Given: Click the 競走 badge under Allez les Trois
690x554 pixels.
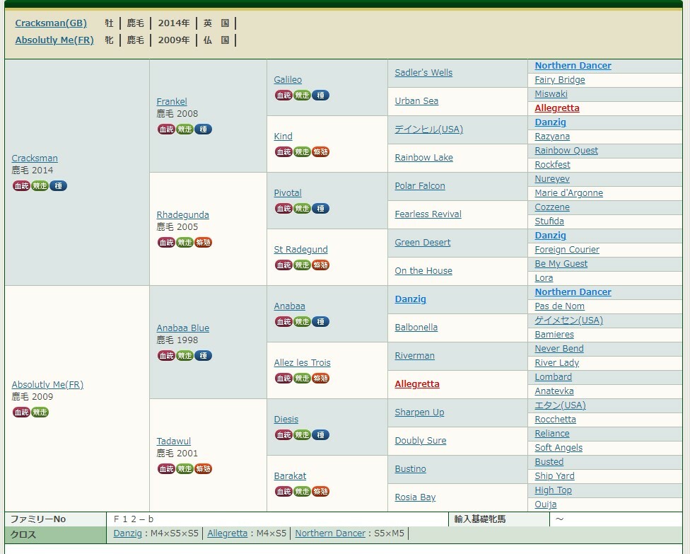Looking at the screenshot, I should pyautogui.click(x=302, y=379).
